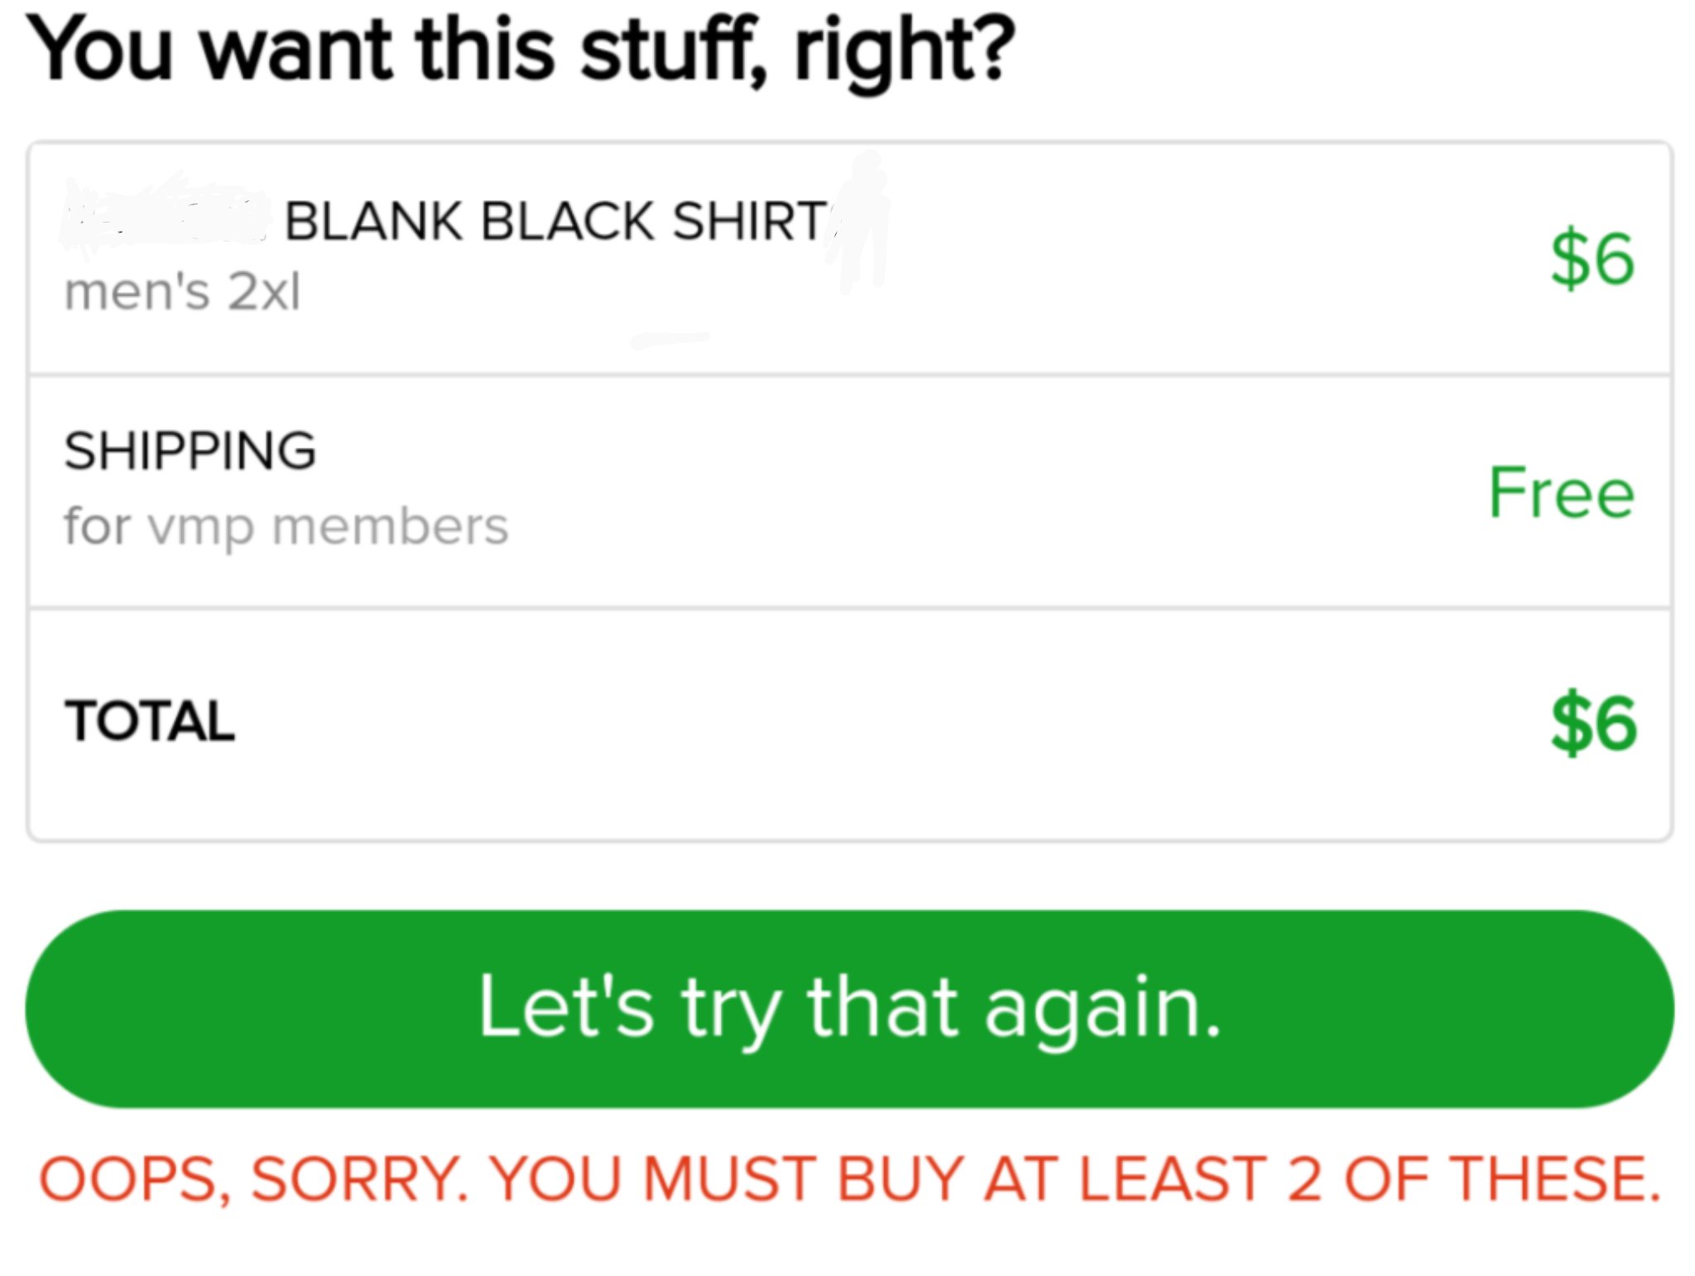
Task: Click the word "SHIRT" in the item name
Action: tap(749, 221)
